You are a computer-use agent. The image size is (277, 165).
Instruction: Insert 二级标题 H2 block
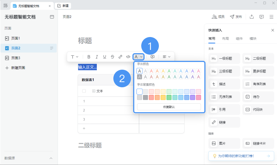(x=258, y=58)
